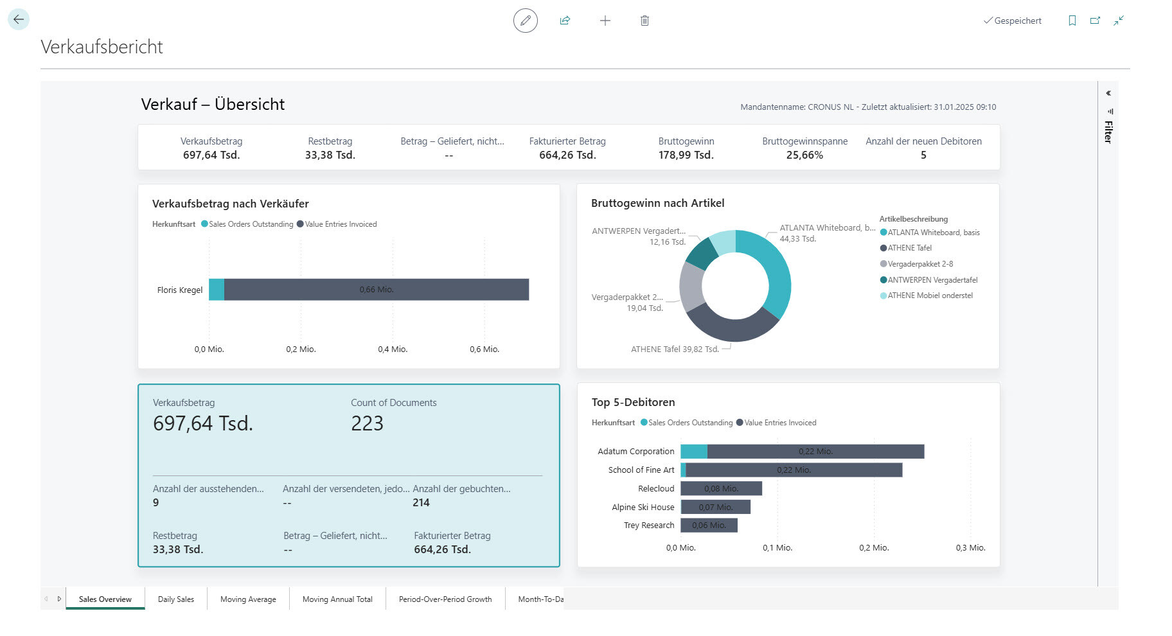Click Anzahl der ausstehenden value 9
The height and width of the screenshot is (636, 1172).
pyautogui.click(x=155, y=502)
